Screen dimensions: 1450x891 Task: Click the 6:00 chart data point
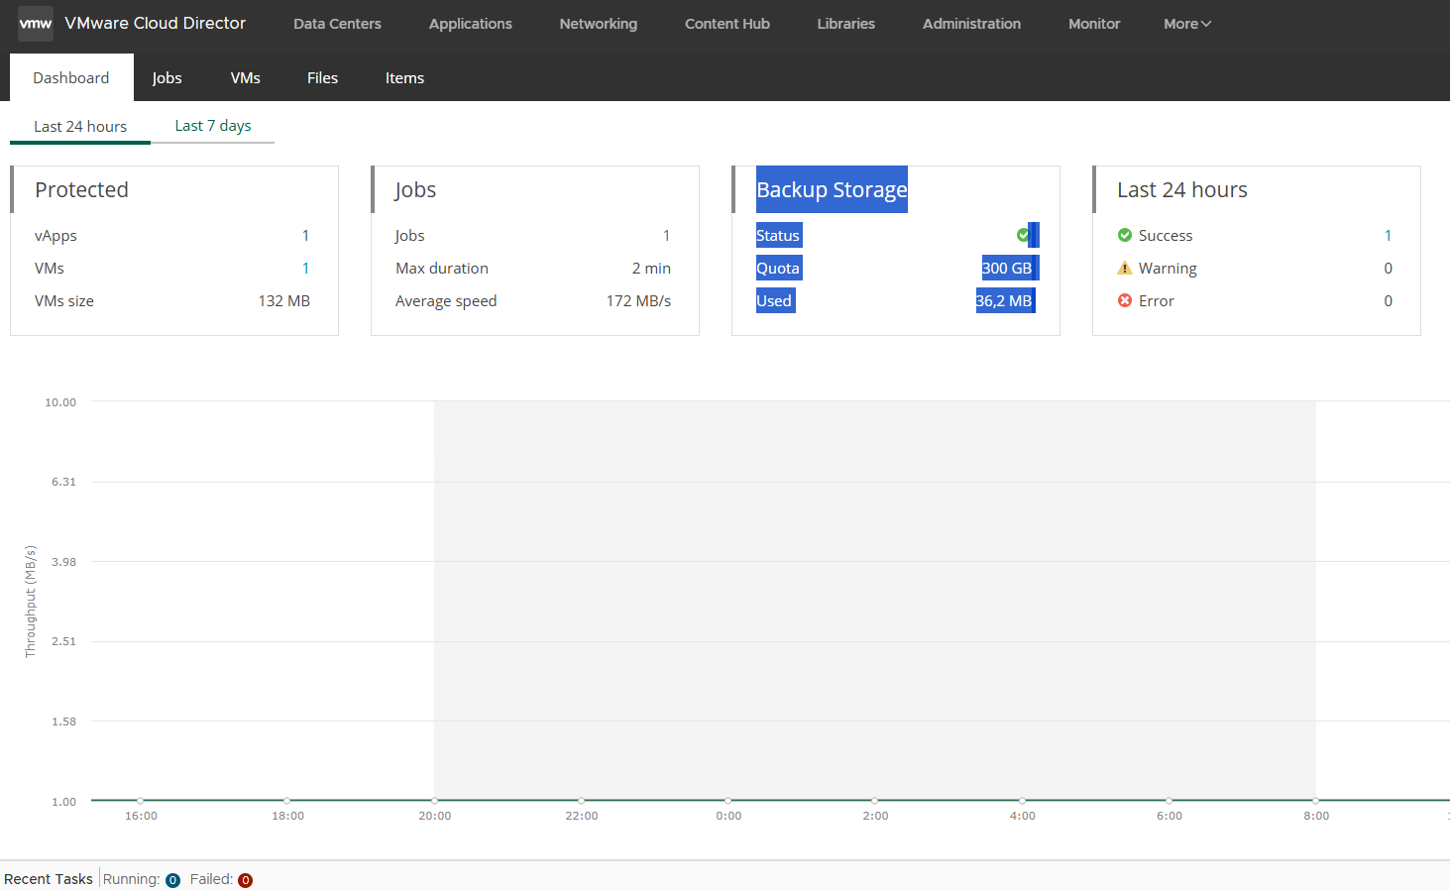tap(1169, 800)
